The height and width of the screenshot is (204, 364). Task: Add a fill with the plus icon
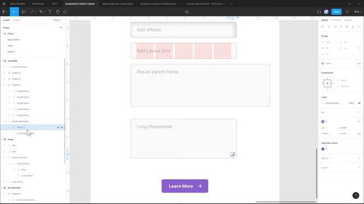click(x=359, y=112)
